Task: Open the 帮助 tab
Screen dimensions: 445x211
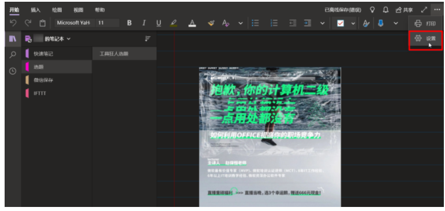Action: (x=100, y=10)
